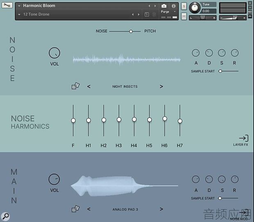Select previous snapshot arrow beside 12 Tone Drone
This screenshot has height=222, width=254.
click(133, 14)
